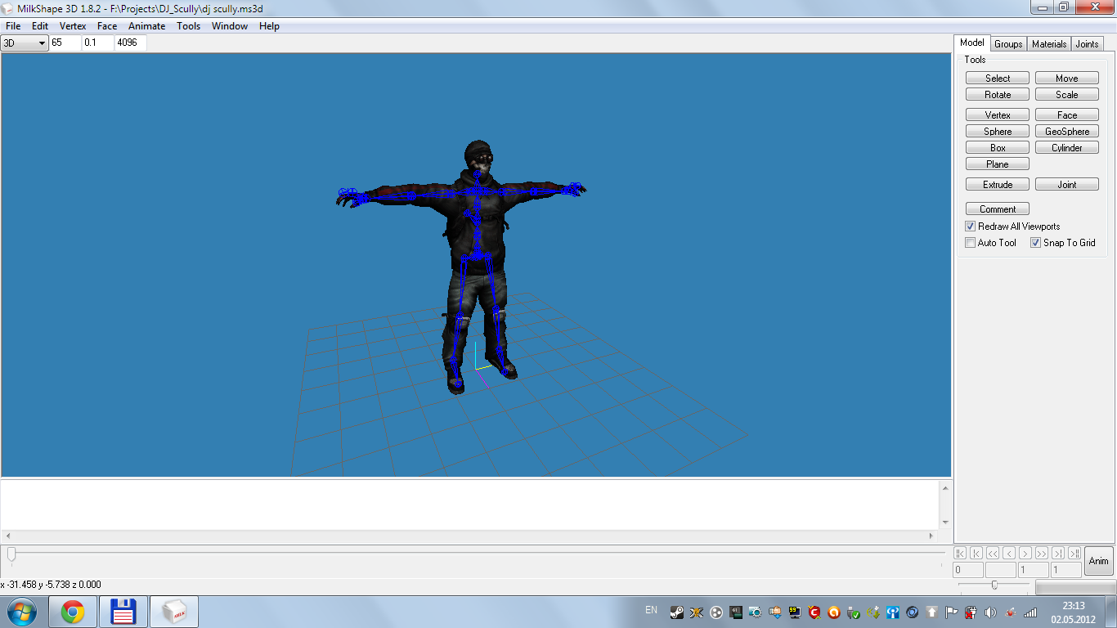Viewport: 1117px width, 628px height.
Task: Click the volume speaker tray icon
Action: point(990,612)
